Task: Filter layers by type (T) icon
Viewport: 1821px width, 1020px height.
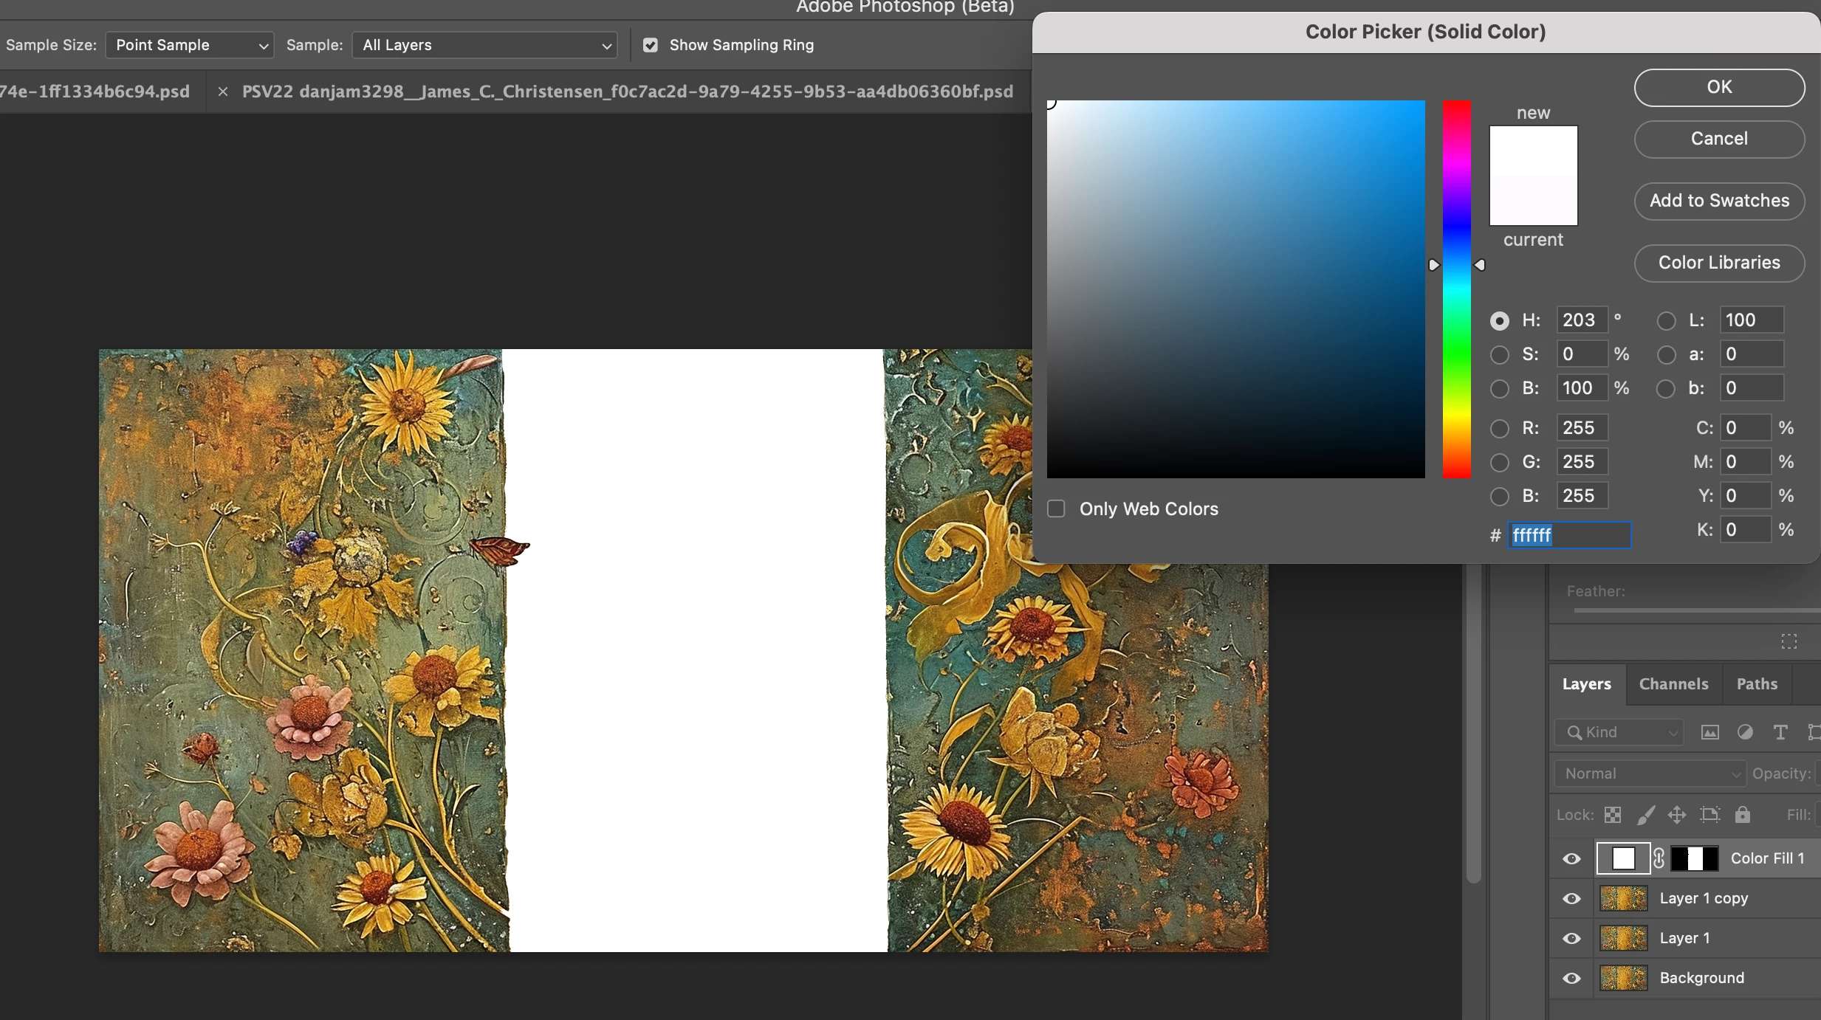Action: (x=1780, y=732)
